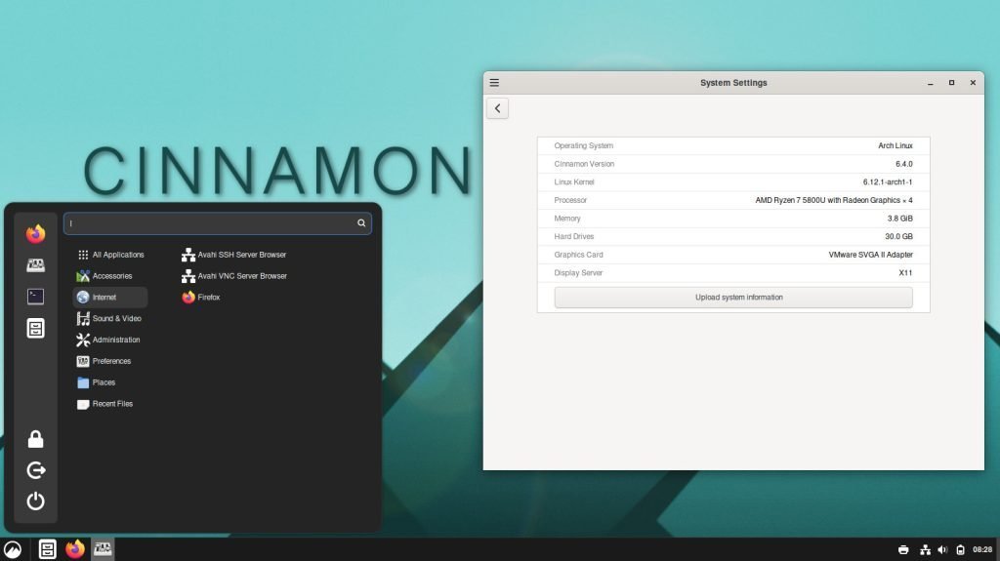Open battery power applet in tray
Image resolution: width=1000 pixels, height=561 pixels.
[961, 549]
